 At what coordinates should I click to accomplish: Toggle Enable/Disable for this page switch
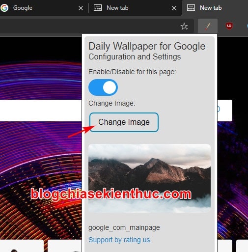[103, 87]
